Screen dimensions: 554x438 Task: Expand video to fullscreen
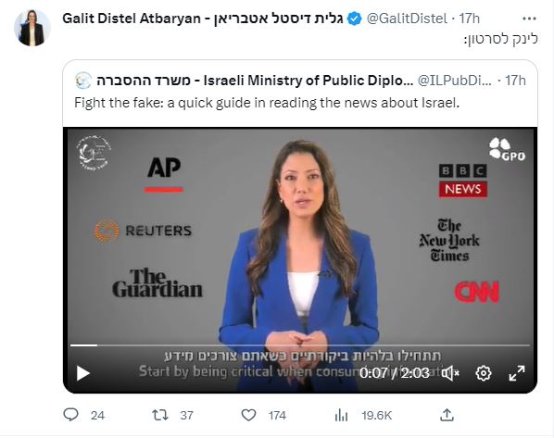click(x=517, y=373)
